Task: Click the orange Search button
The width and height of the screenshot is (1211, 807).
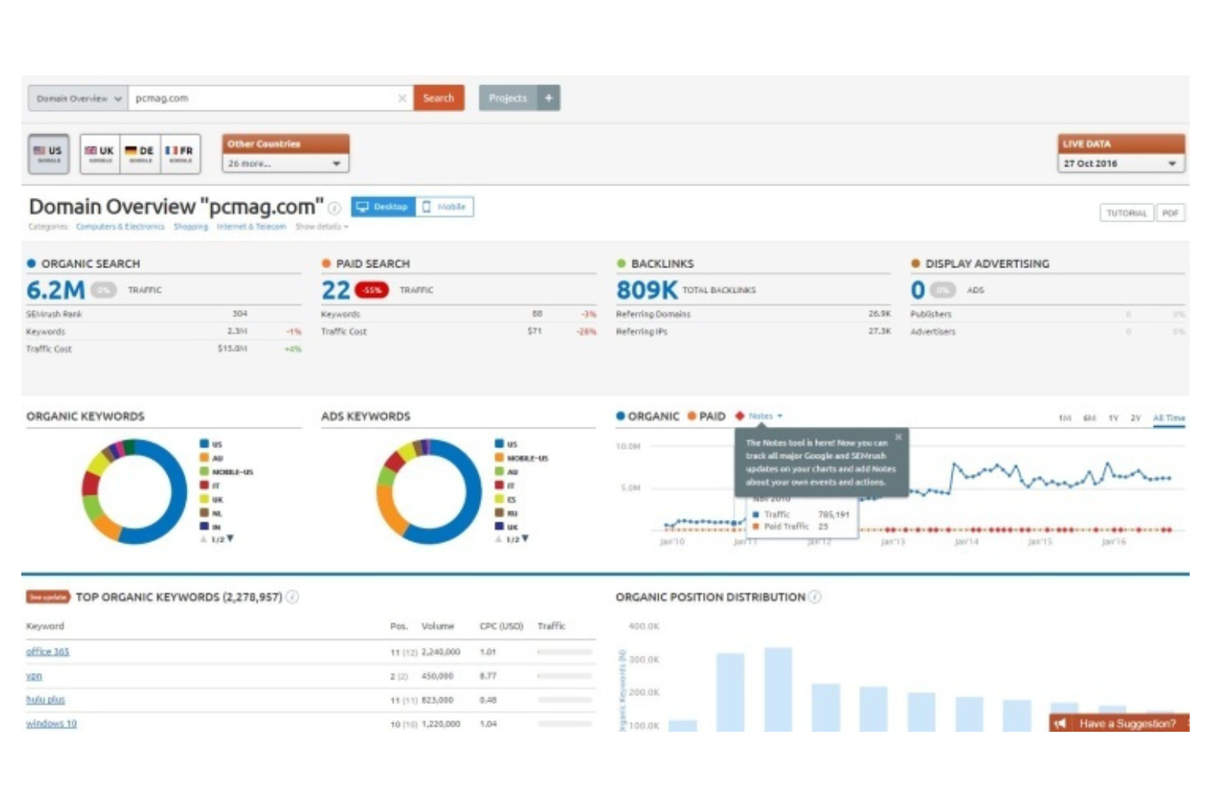Action: tap(439, 98)
